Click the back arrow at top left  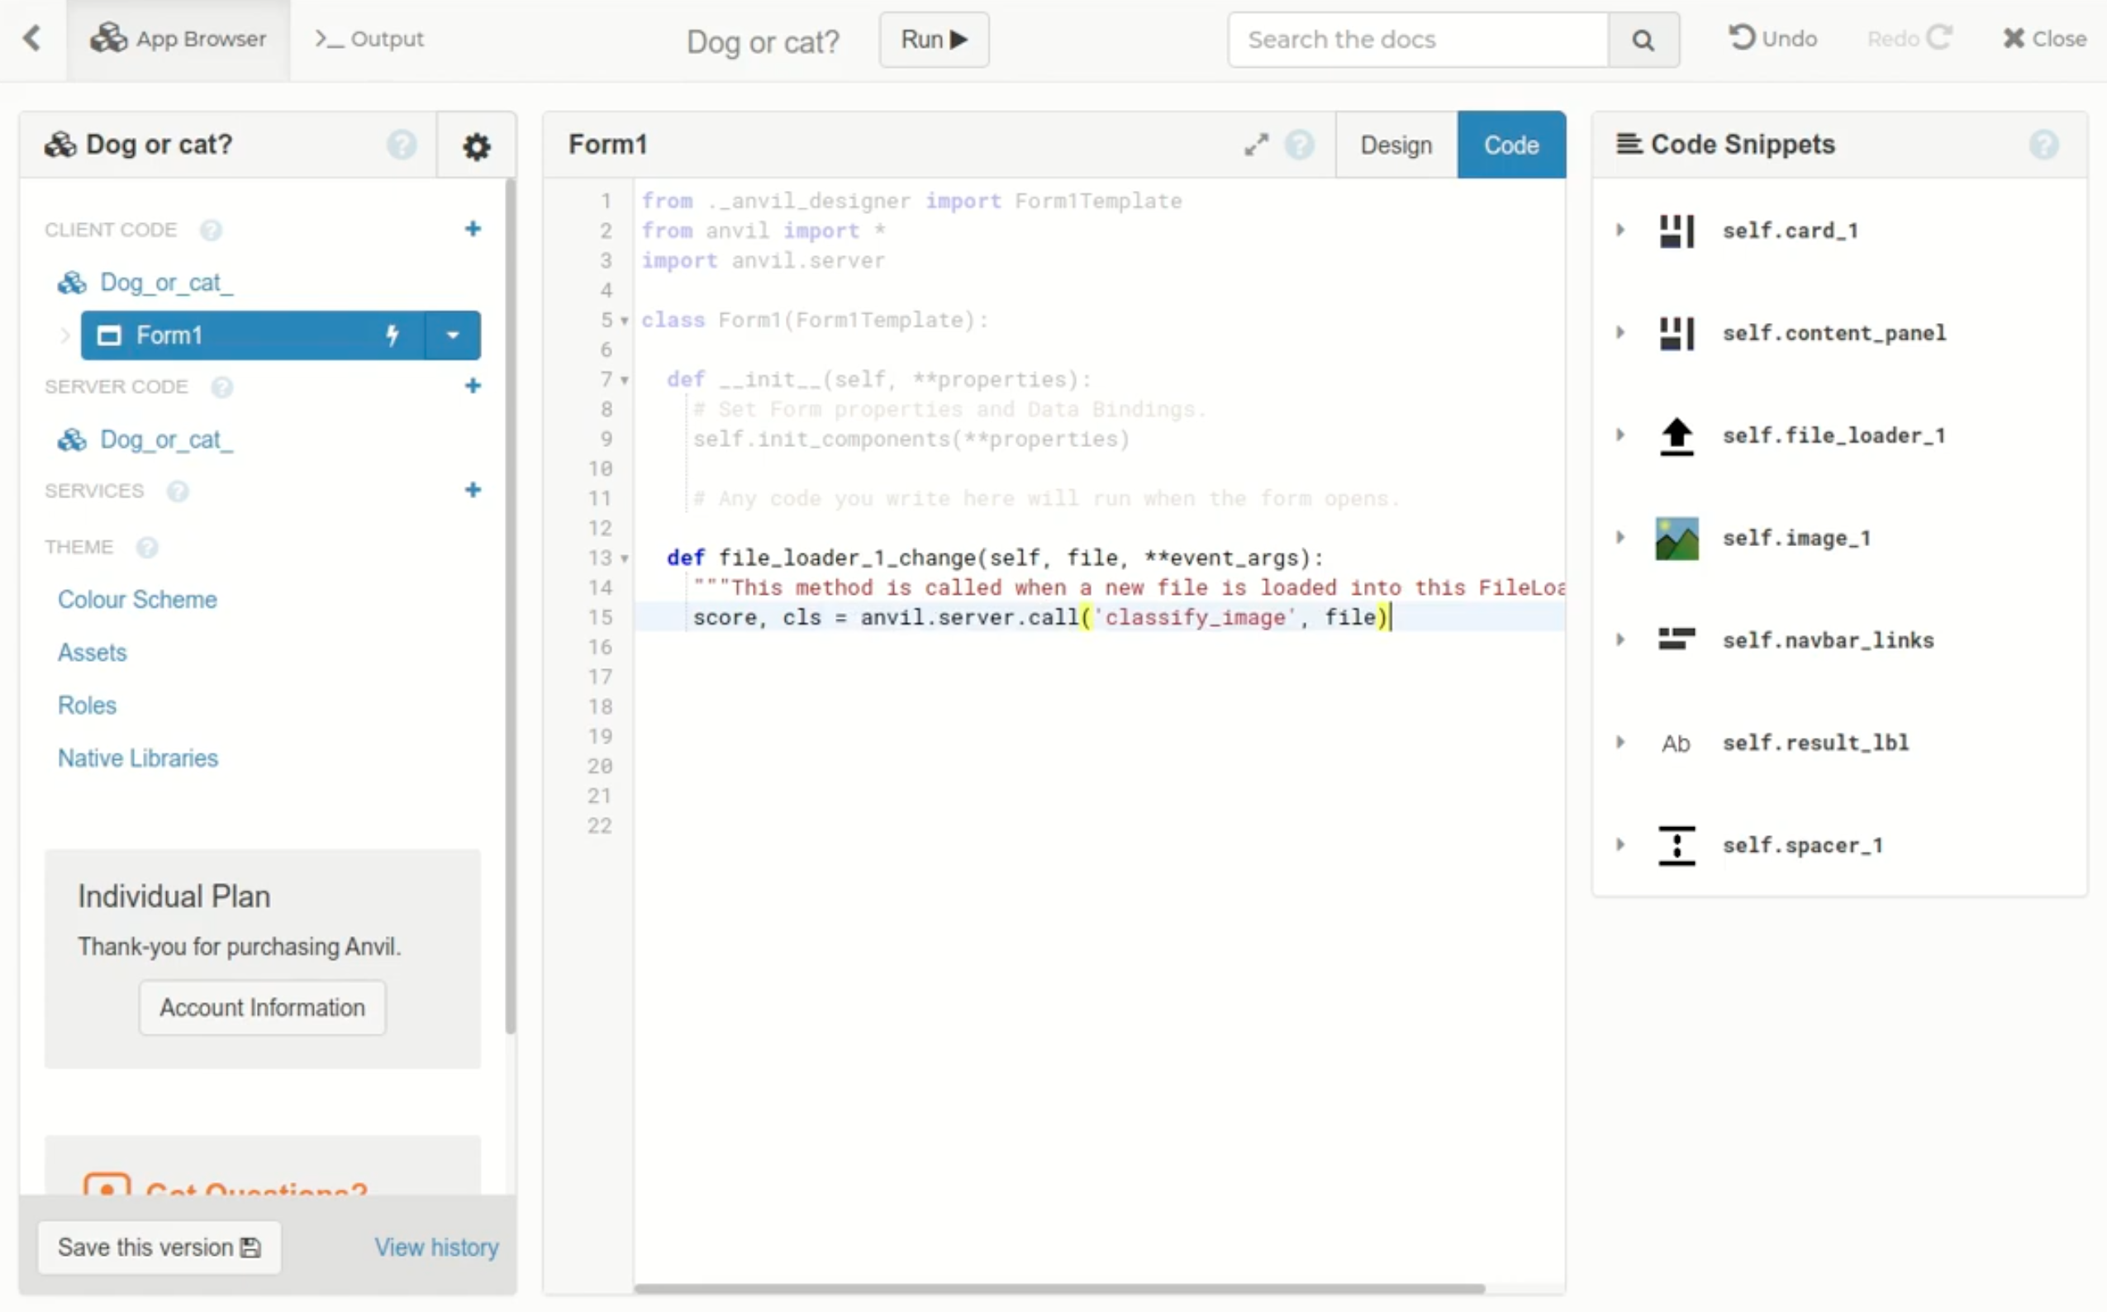coord(33,38)
